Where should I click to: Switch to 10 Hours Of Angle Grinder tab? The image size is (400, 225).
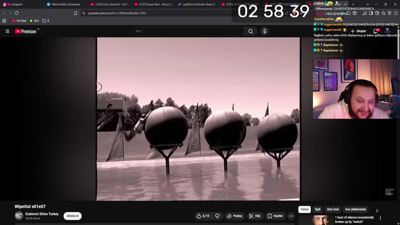click(241, 4)
